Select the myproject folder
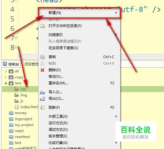The height and width of the screenshot is (149, 164). pyautogui.click(x=24, y=119)
